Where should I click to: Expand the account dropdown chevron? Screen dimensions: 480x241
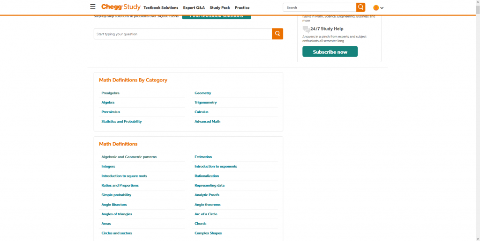[x=382, y=8]
